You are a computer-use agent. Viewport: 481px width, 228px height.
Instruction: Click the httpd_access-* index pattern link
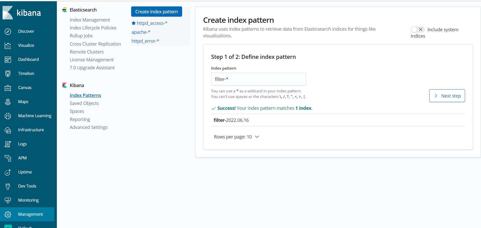(x=152, y=23)
